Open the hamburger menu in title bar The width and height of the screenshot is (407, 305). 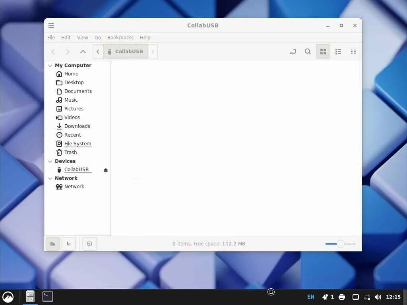click(x=51, y=25)
